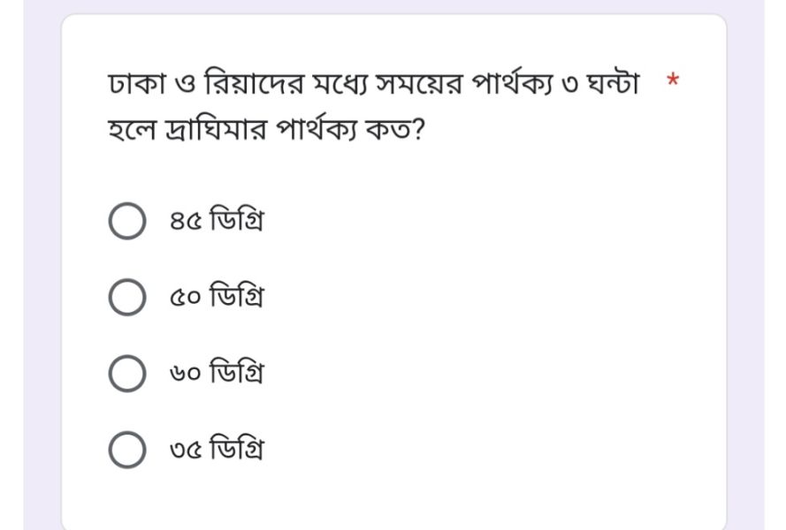Click the red required asterisk

pyautogui.click(x=674, y=83)
